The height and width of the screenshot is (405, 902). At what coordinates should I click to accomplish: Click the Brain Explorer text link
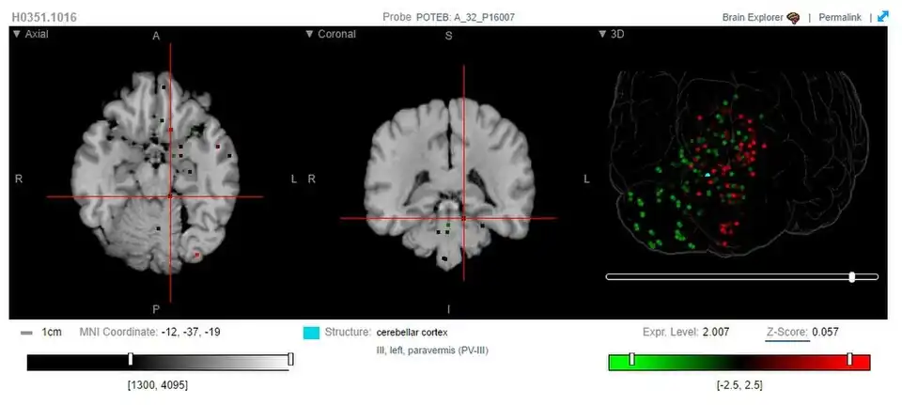[x=753, y=17]
